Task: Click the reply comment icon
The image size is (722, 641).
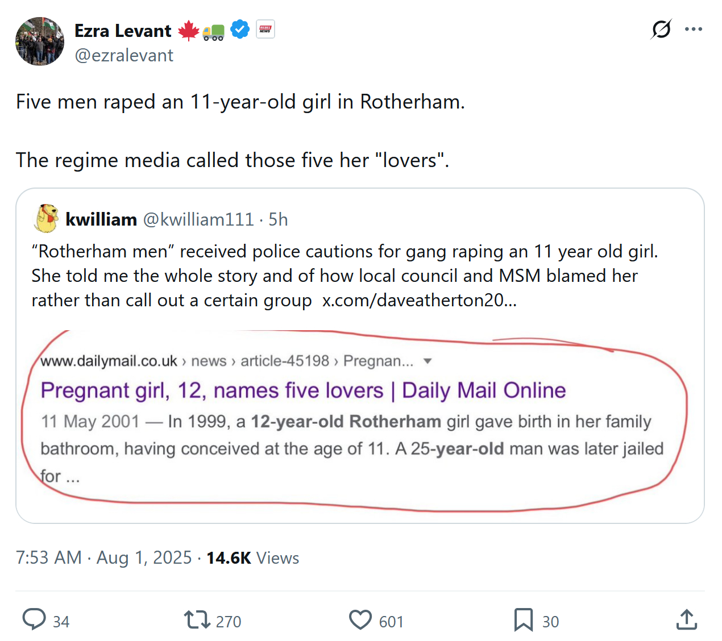Action: (34, 619)
